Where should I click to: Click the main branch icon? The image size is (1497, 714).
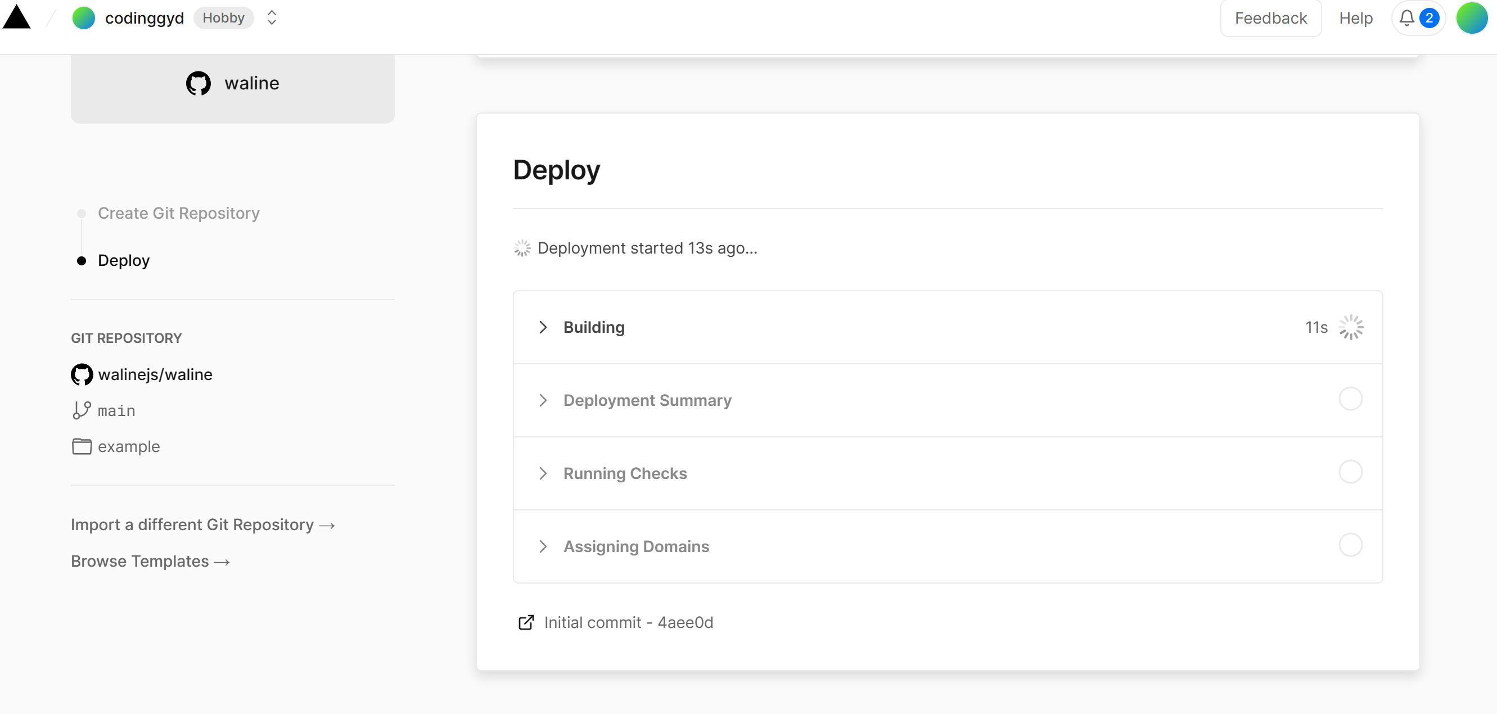82,410
